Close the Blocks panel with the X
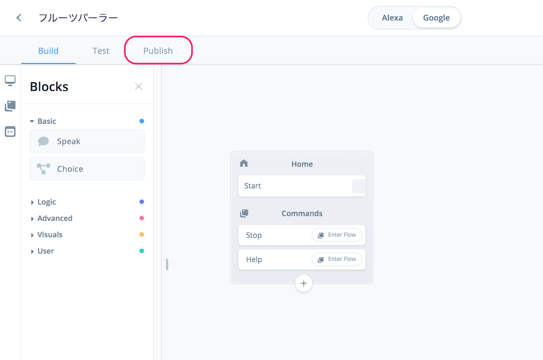The height and width of the screenshot is (360, 543). coord(138,87)
